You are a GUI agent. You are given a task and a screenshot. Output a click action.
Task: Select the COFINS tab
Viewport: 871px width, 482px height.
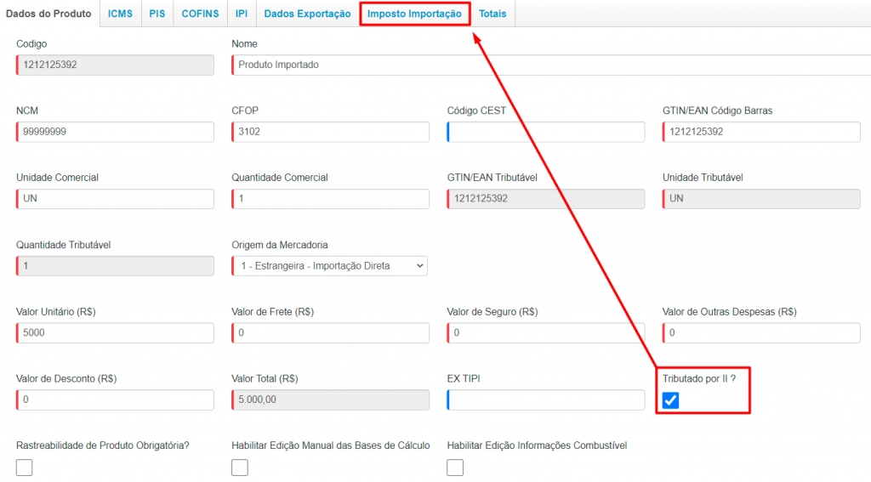[x=200, y=14]
